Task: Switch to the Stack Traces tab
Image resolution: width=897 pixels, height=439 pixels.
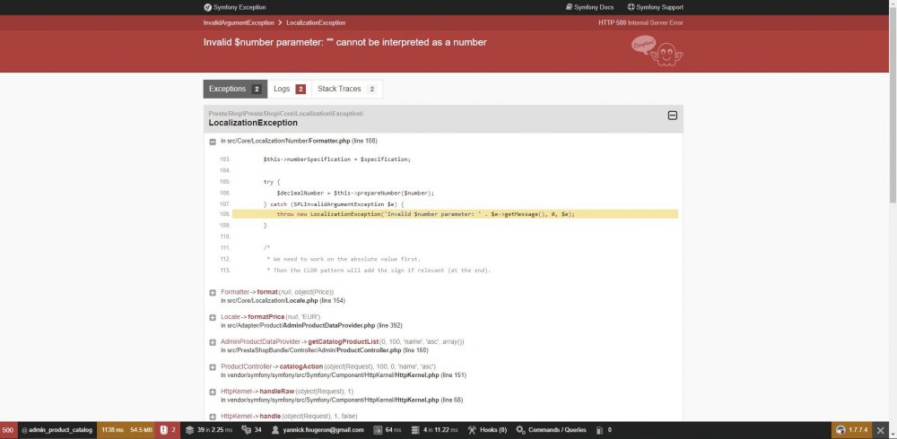Action: point(346,90)
